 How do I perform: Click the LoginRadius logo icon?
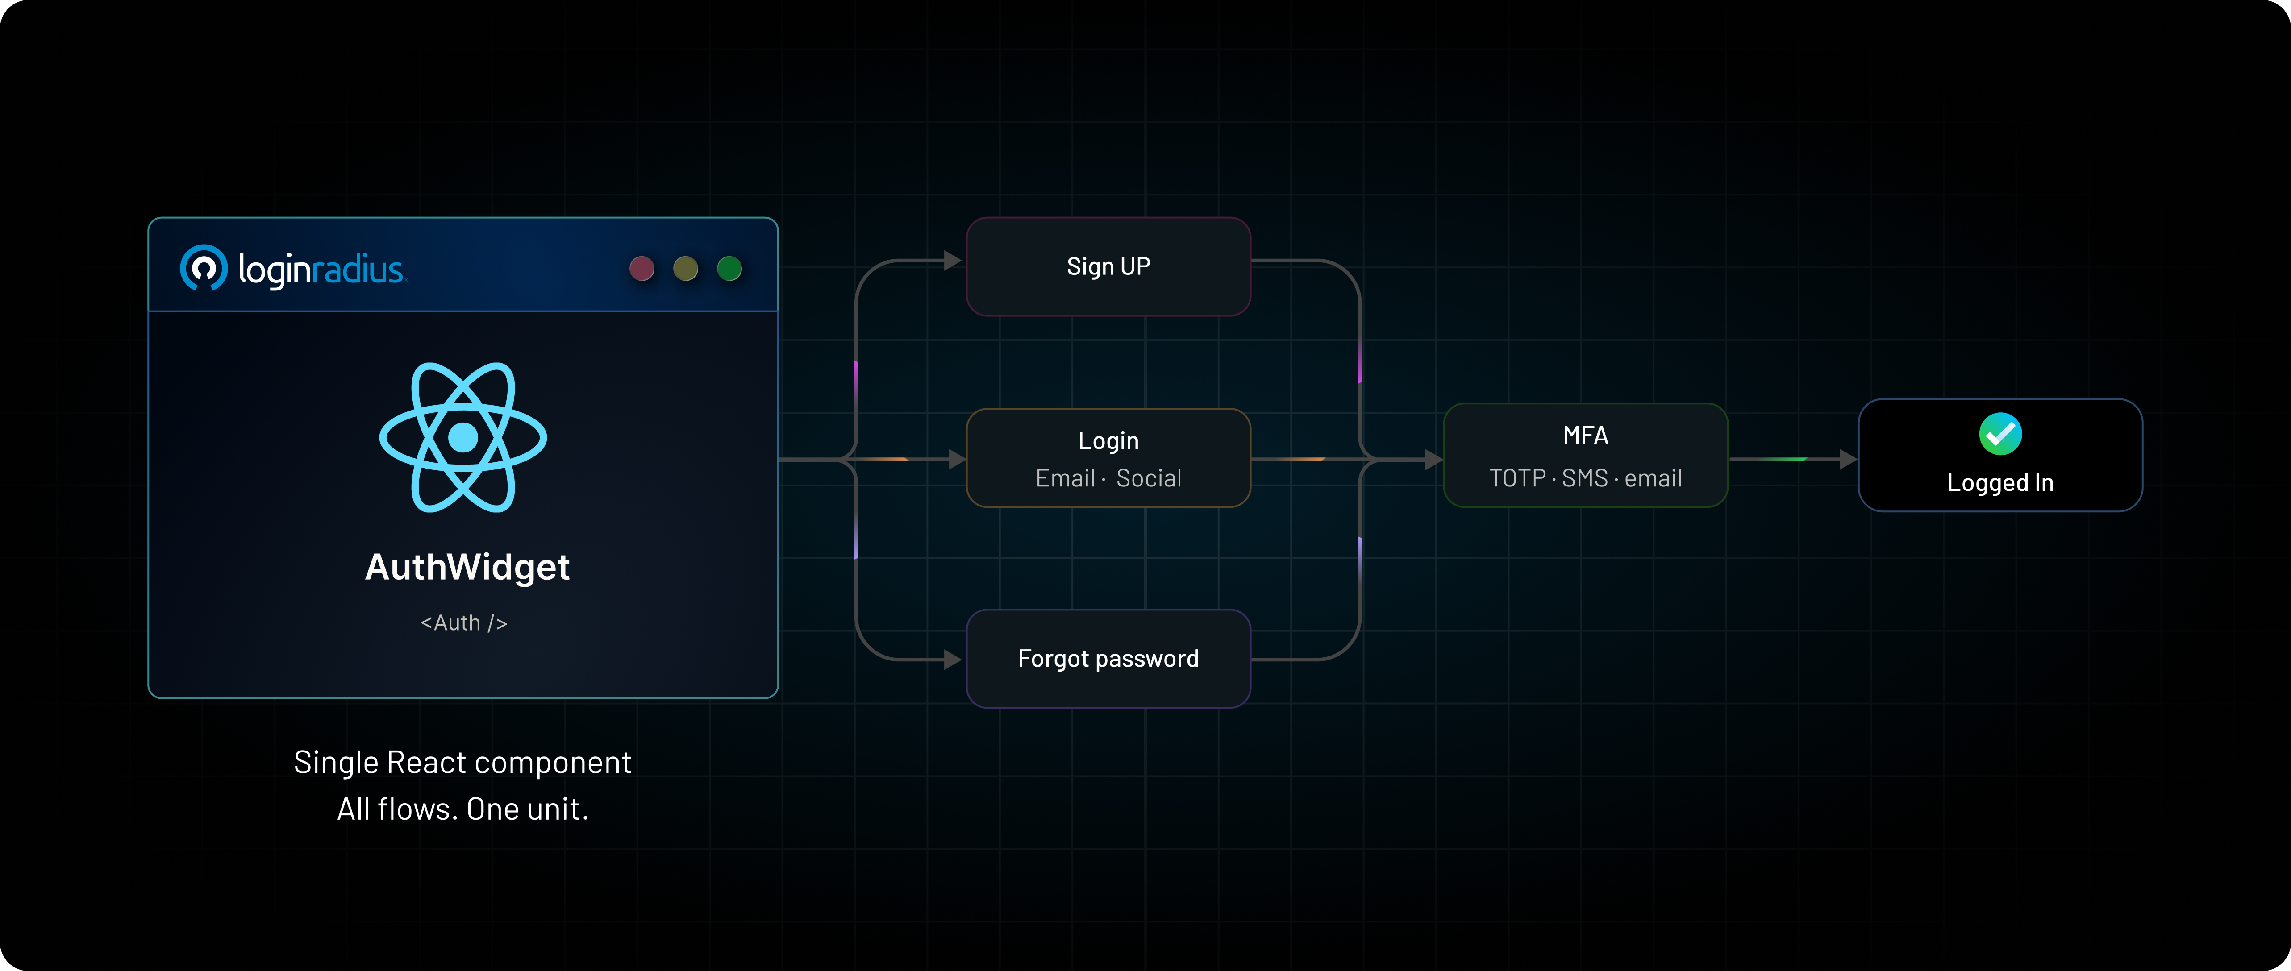coord(204,268)
